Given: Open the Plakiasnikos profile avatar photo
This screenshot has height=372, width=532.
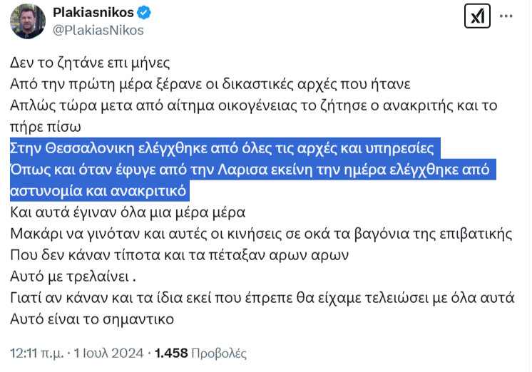Looking at the screenshot, I should pos(28,21).
